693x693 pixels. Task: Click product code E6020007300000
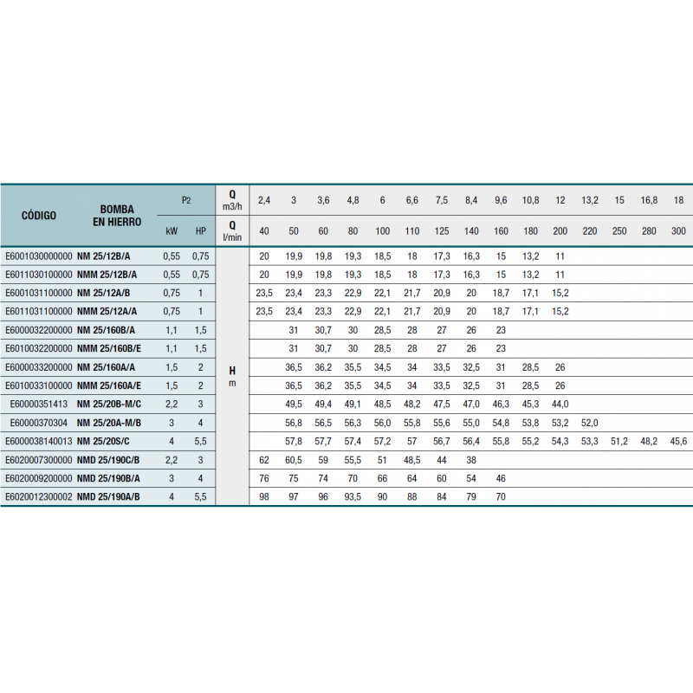click(x=37, y=459)
